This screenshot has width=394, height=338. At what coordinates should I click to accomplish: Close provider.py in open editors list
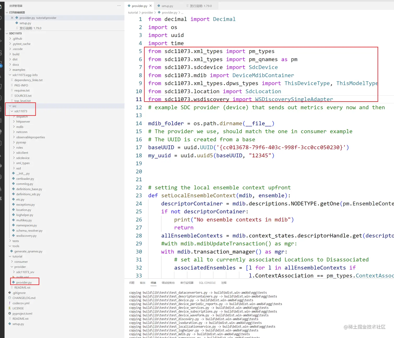[12, 18]
